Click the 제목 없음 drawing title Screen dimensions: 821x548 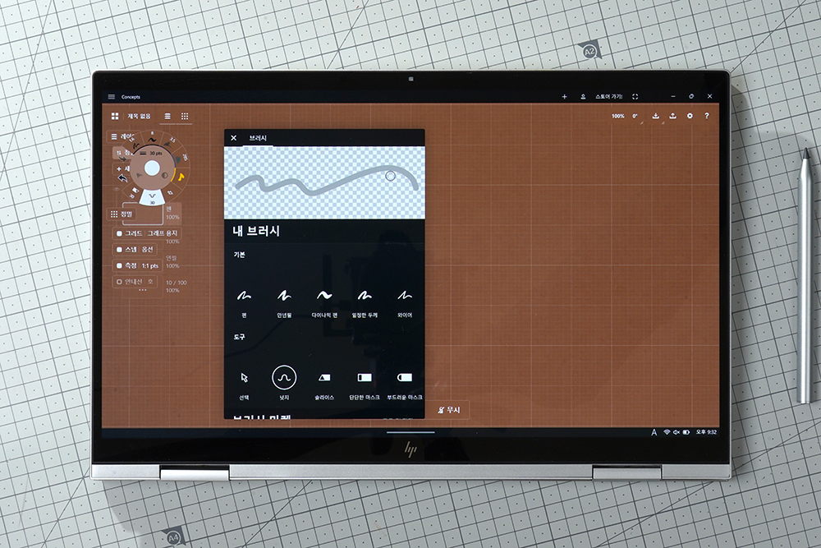139,116
